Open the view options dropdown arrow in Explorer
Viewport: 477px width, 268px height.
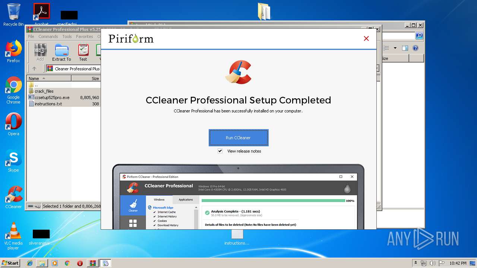click(x=395, y=48)
